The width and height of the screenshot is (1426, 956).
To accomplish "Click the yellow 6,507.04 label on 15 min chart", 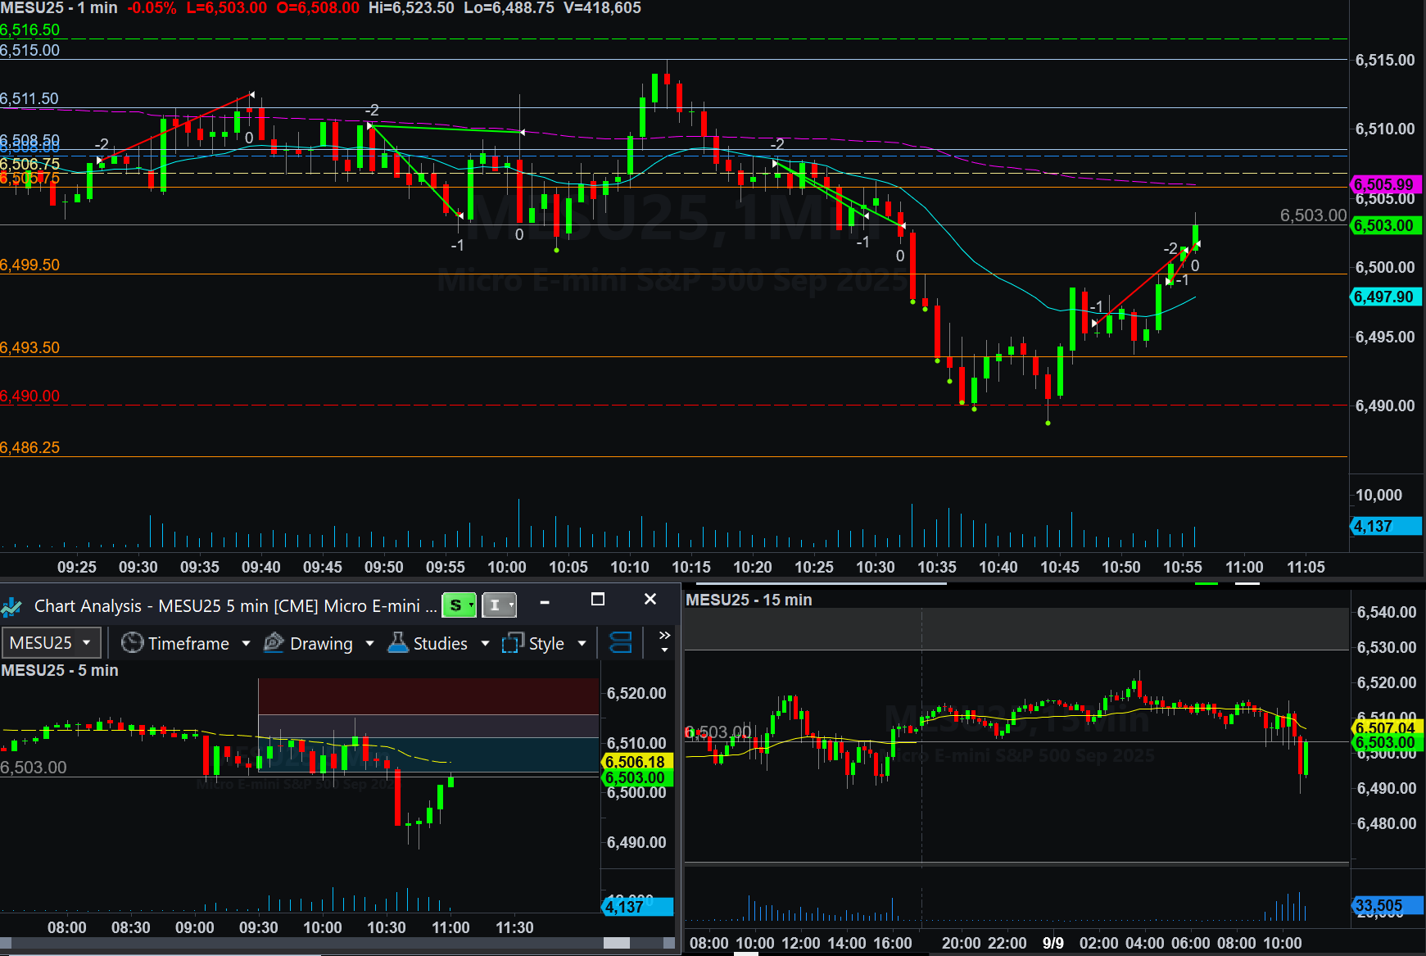I will (x=1384, y=727).
